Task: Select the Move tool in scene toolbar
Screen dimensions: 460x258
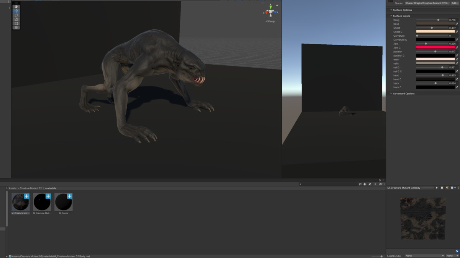Action: (x=16, y=11)
